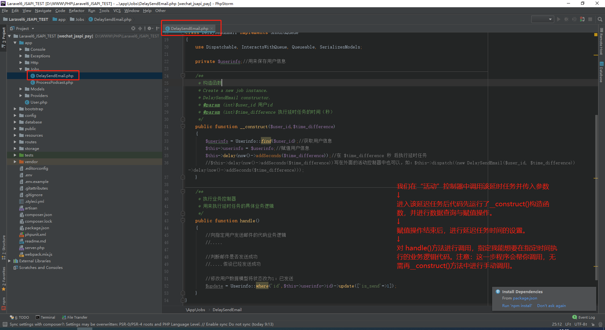The width and height of the screenshot is (605, 330).
Task: Click the Run (play) icon in toolbar
Action: 559,19
